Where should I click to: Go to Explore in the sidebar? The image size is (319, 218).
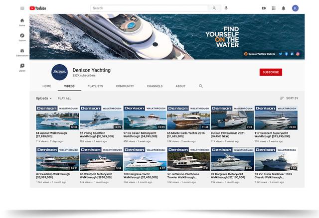(x=22, y=37)
